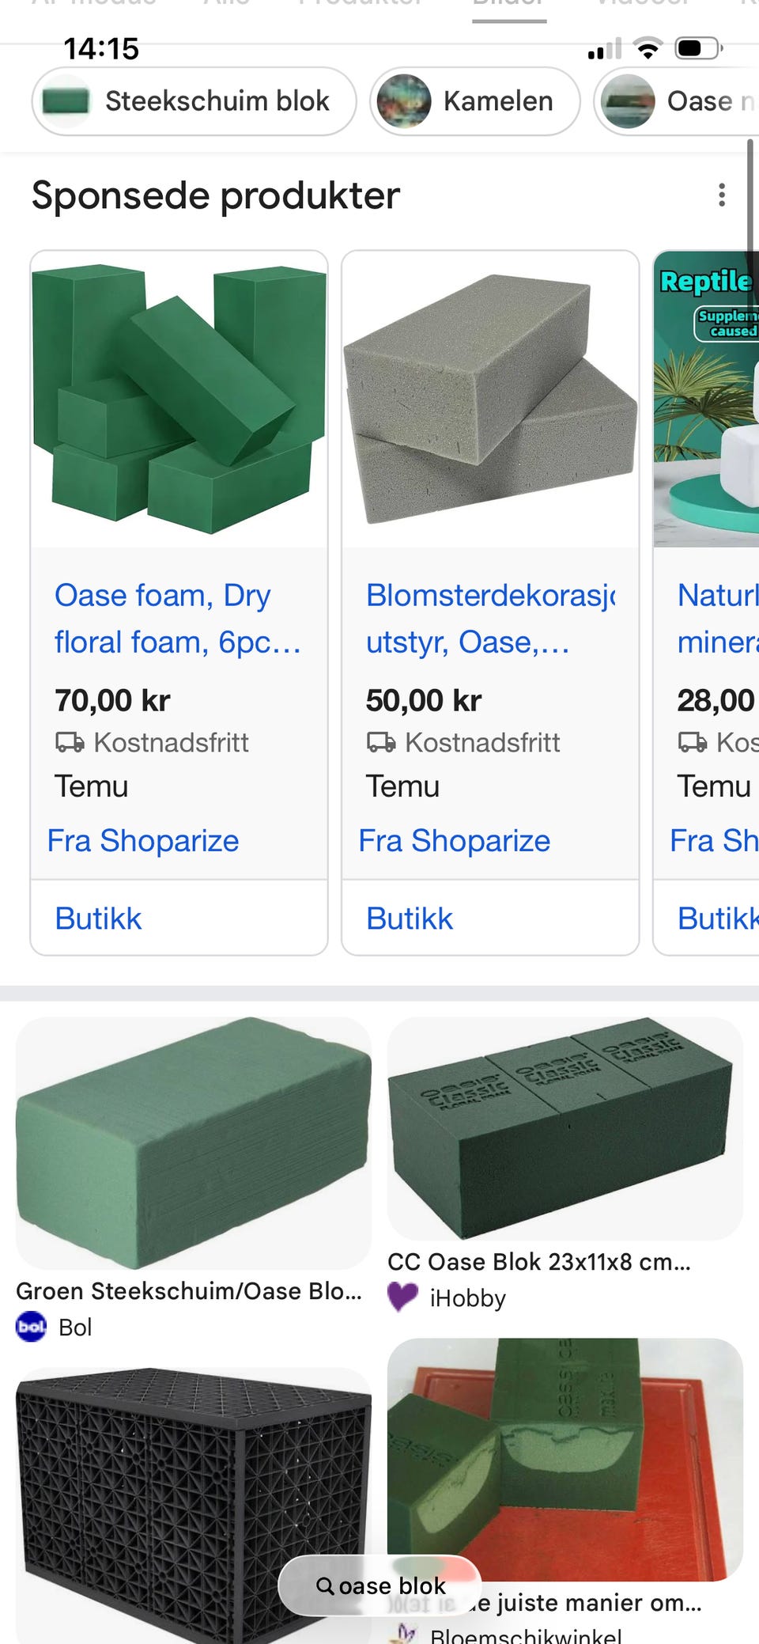
Task: Open the Oase foam, Dry floral foam link
Action: point(177,619)
